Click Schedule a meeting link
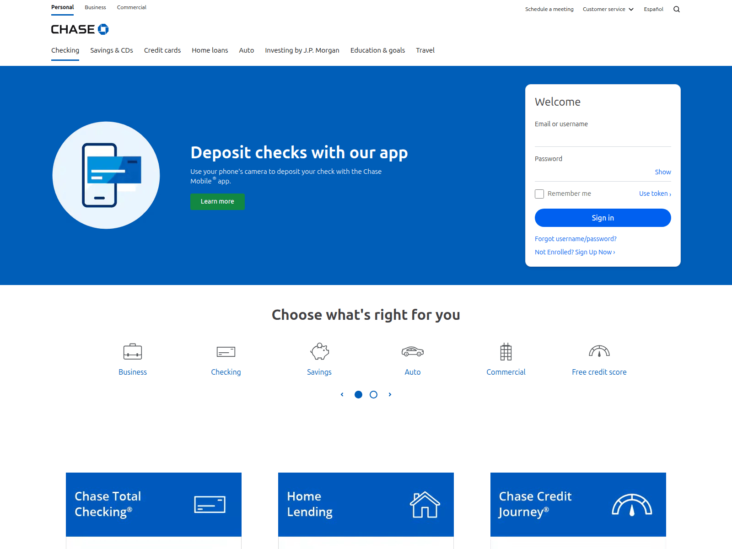The image size is (732, 549). click(x=549, y=9)
